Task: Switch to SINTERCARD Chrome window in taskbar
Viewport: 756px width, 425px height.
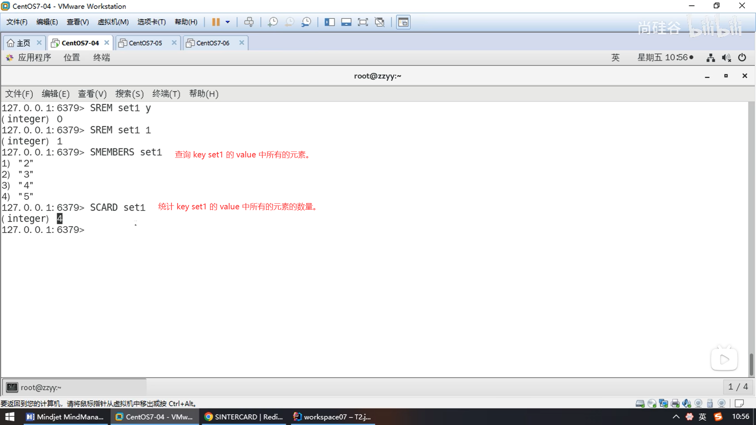Action: tap(244, 417)
